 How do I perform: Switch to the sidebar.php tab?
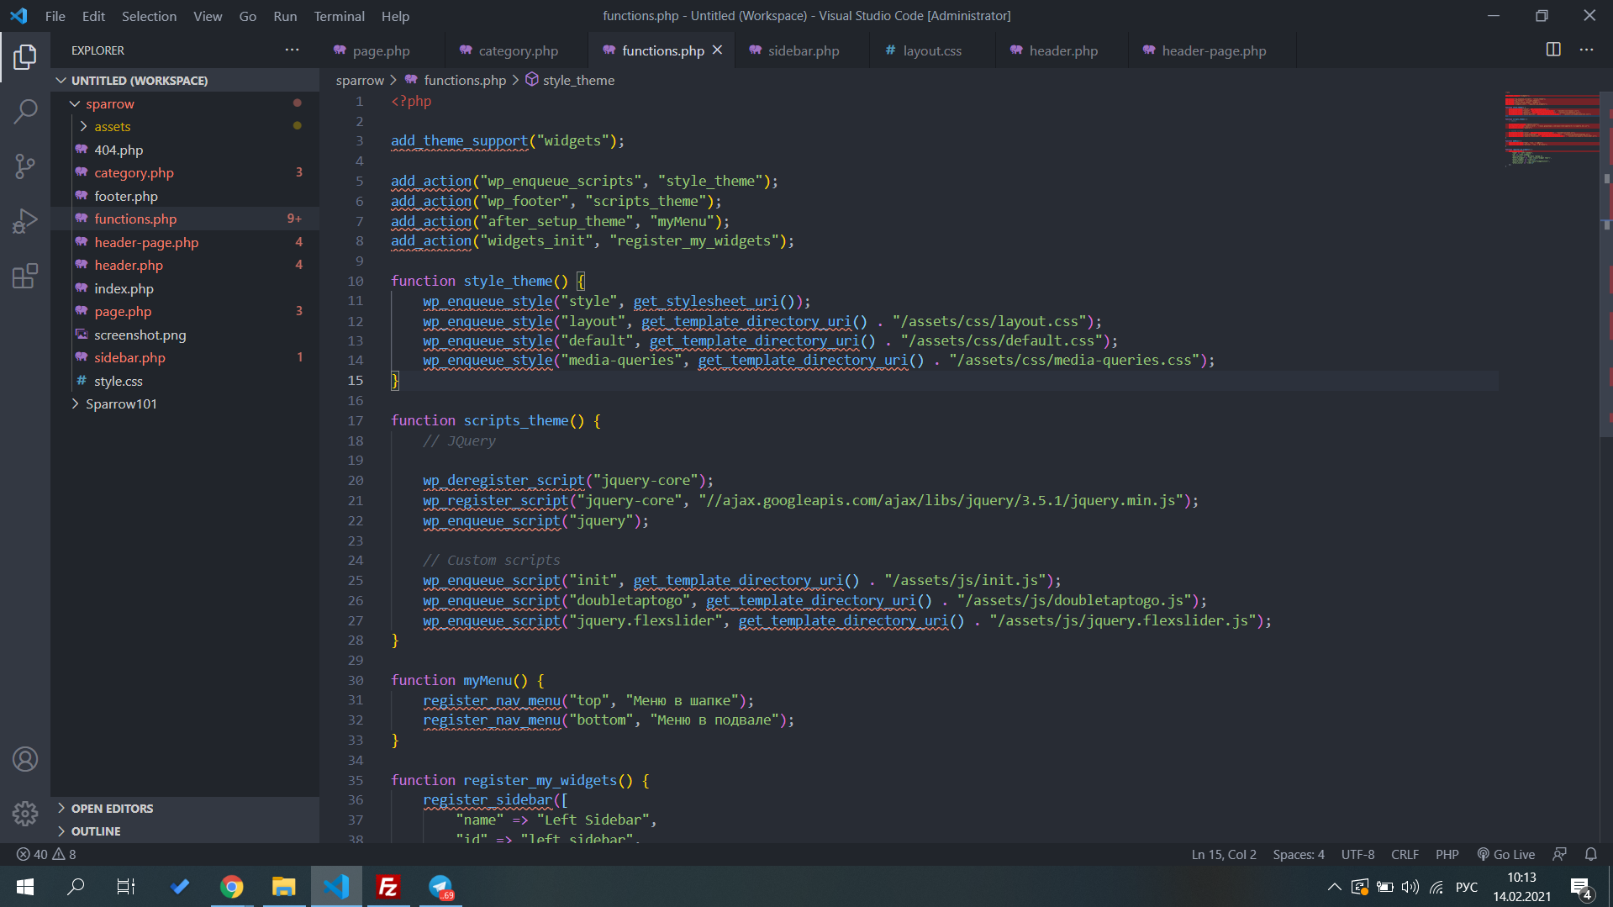803,50
